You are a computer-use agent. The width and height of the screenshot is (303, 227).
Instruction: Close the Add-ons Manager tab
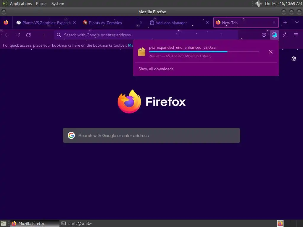207,22
